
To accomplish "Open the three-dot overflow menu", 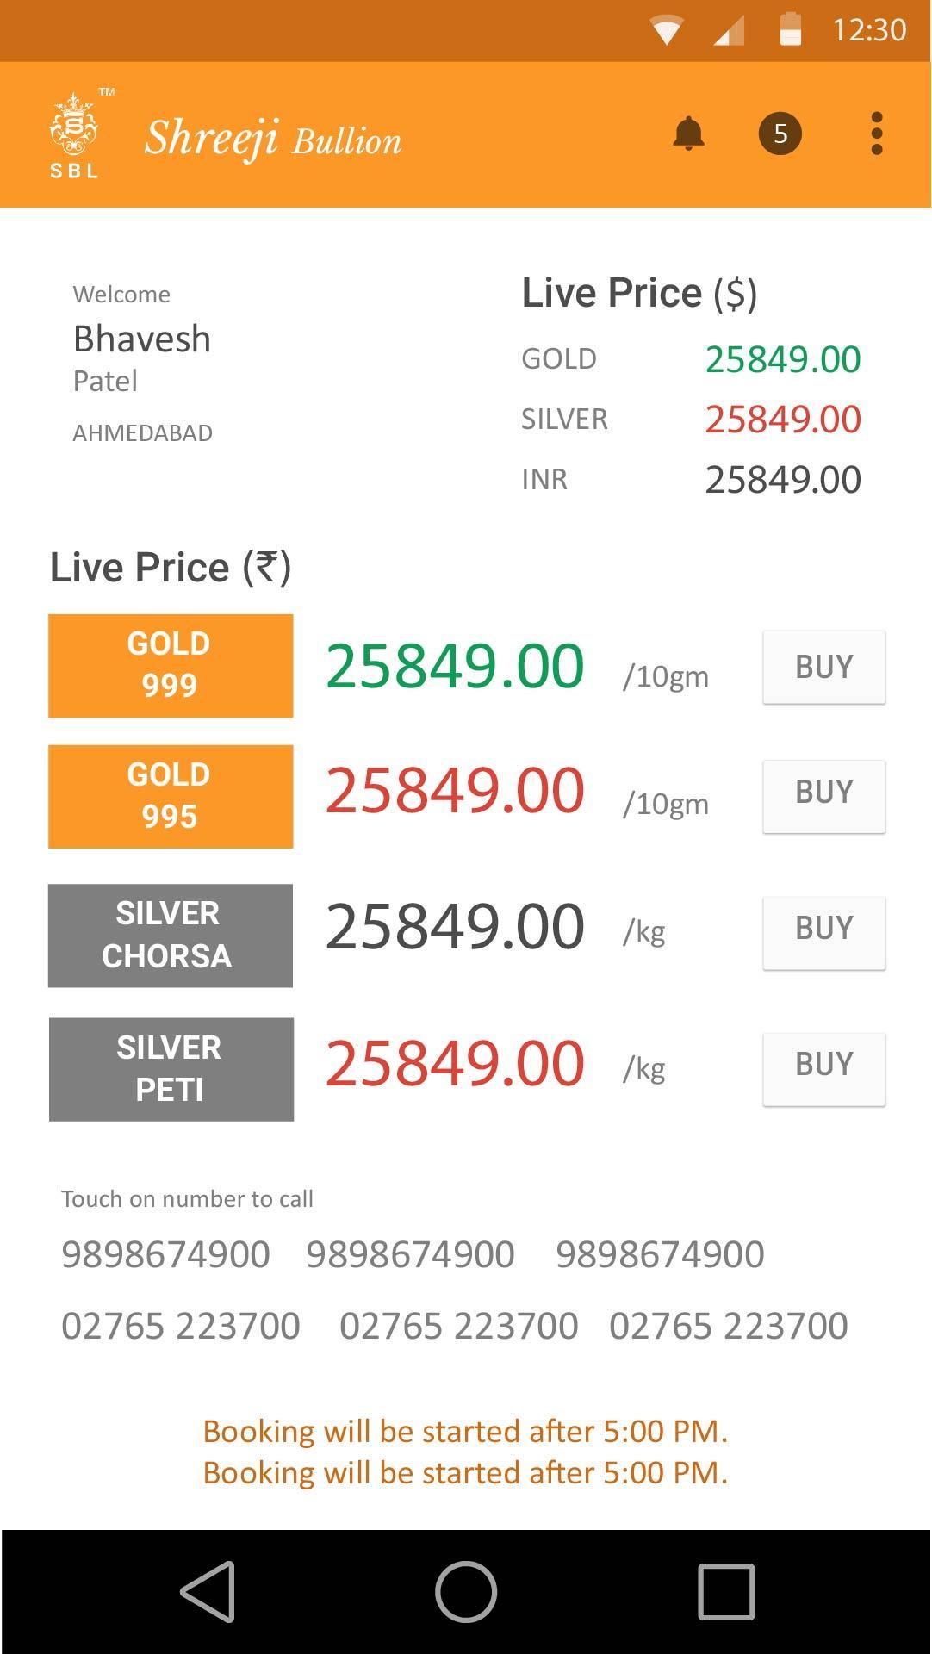I will pyautogui.click(x=876, y=134).
